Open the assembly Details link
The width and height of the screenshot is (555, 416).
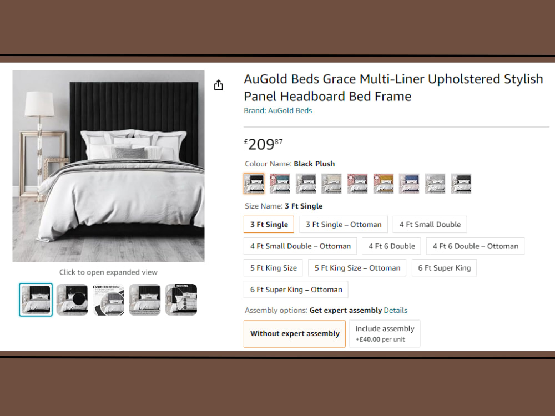click(396, 310)
